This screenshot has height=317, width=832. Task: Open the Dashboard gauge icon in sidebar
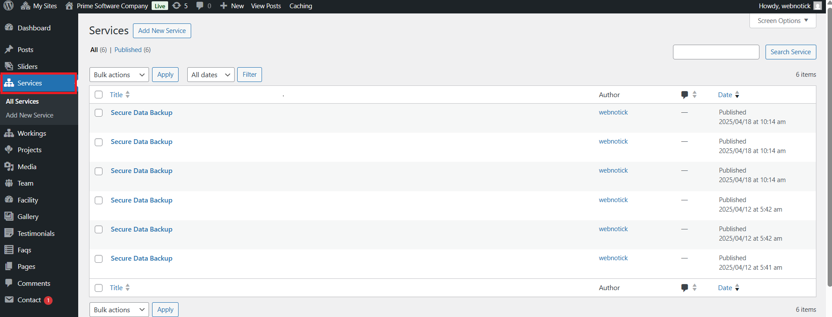click(x=9, y=28)
